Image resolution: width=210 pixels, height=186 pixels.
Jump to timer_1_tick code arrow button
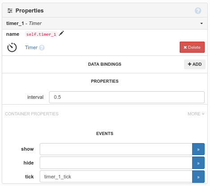coord(198,177)
